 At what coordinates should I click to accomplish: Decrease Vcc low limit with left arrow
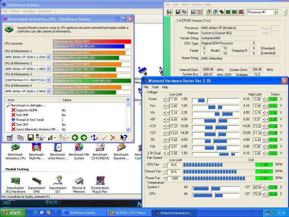click(164, 106)
